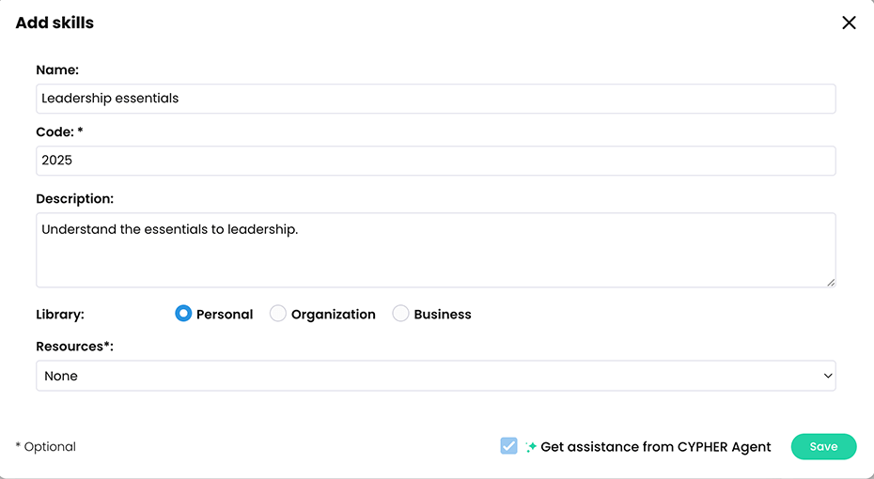Click into the Code field with 2025
The width and height of the screenshot is (874, 479).
point(435,161)
